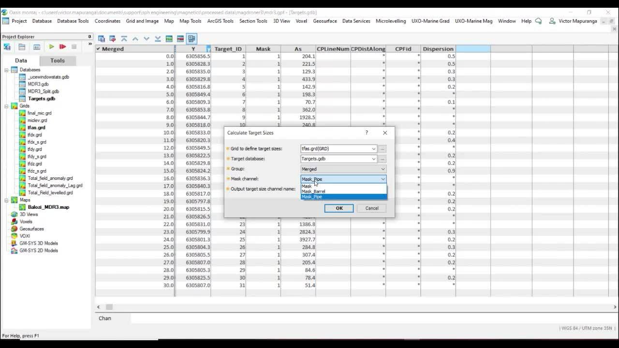Switch to the Data tab
Image resolution: width=619 pixels, height=348 pixels.
pyautogui.click(x=21, y=60)
